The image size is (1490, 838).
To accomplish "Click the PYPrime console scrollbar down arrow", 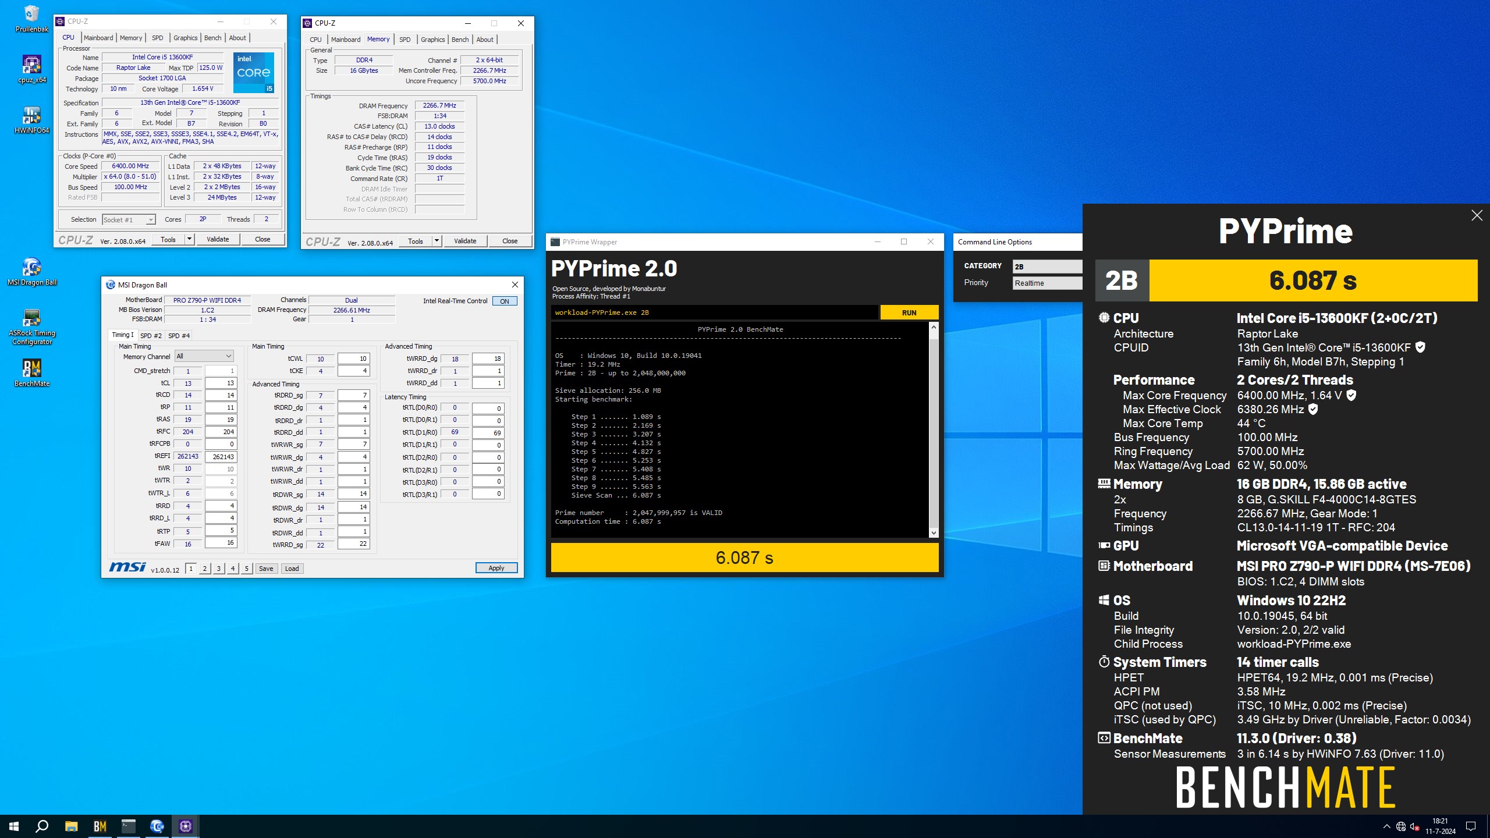I will coord(934,532).
